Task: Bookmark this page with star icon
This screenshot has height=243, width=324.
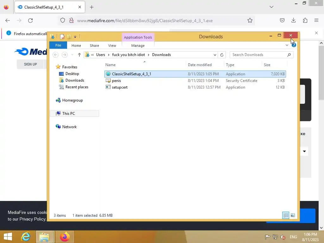Action: pos(250,21)
